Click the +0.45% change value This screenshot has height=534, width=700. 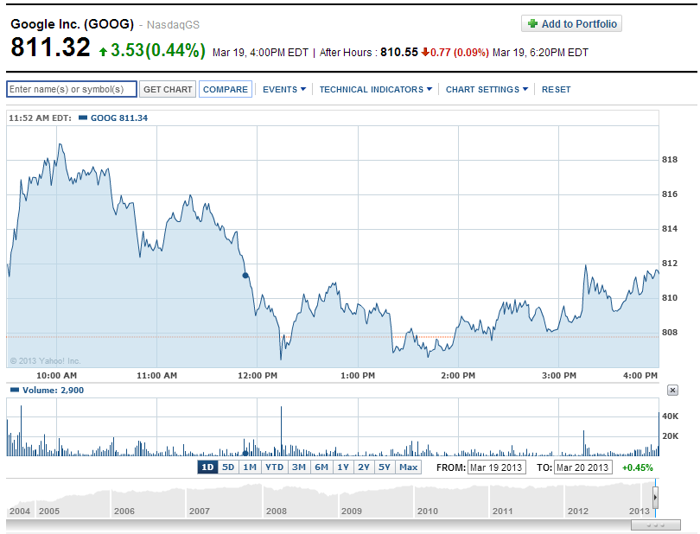point(637,467)
